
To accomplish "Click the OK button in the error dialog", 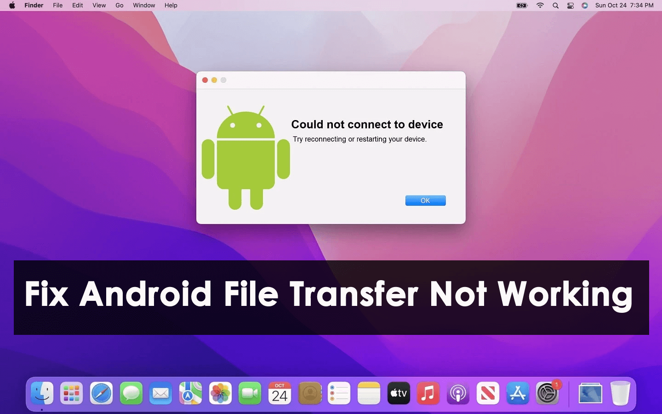I will click(x=425, y=201).
